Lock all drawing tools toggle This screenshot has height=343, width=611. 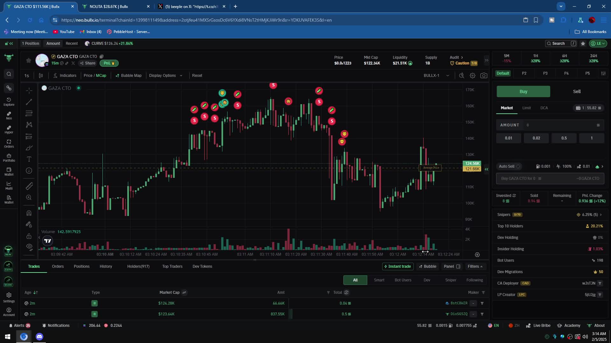pos(29,236)
